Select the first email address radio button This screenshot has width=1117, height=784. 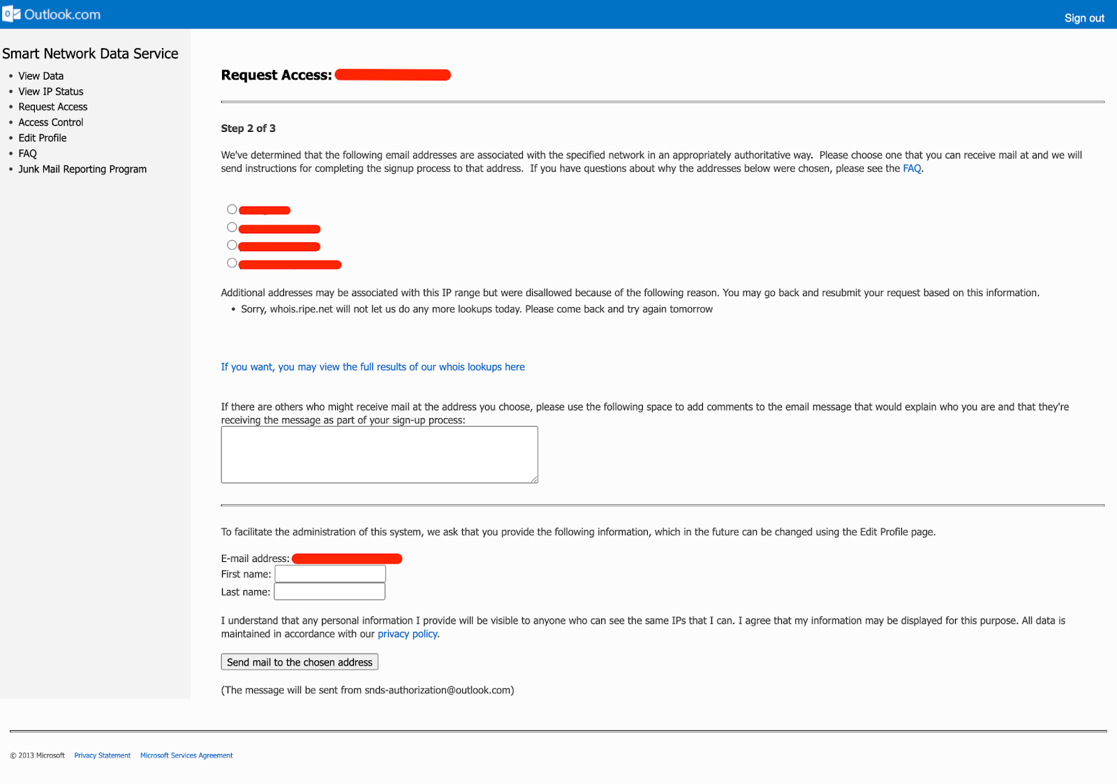[232, 209]
